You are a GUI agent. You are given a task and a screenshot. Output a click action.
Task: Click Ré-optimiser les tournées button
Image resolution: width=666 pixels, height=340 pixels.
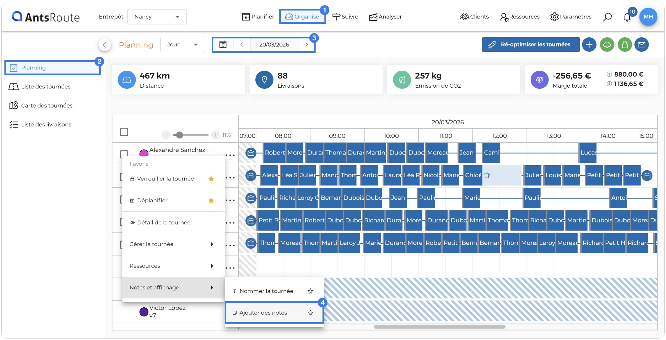pos(531,45)
